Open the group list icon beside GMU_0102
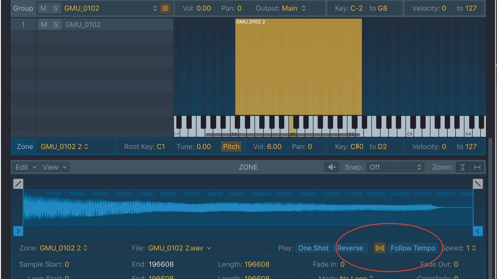The image size is (497, 279). coord(165,8)
